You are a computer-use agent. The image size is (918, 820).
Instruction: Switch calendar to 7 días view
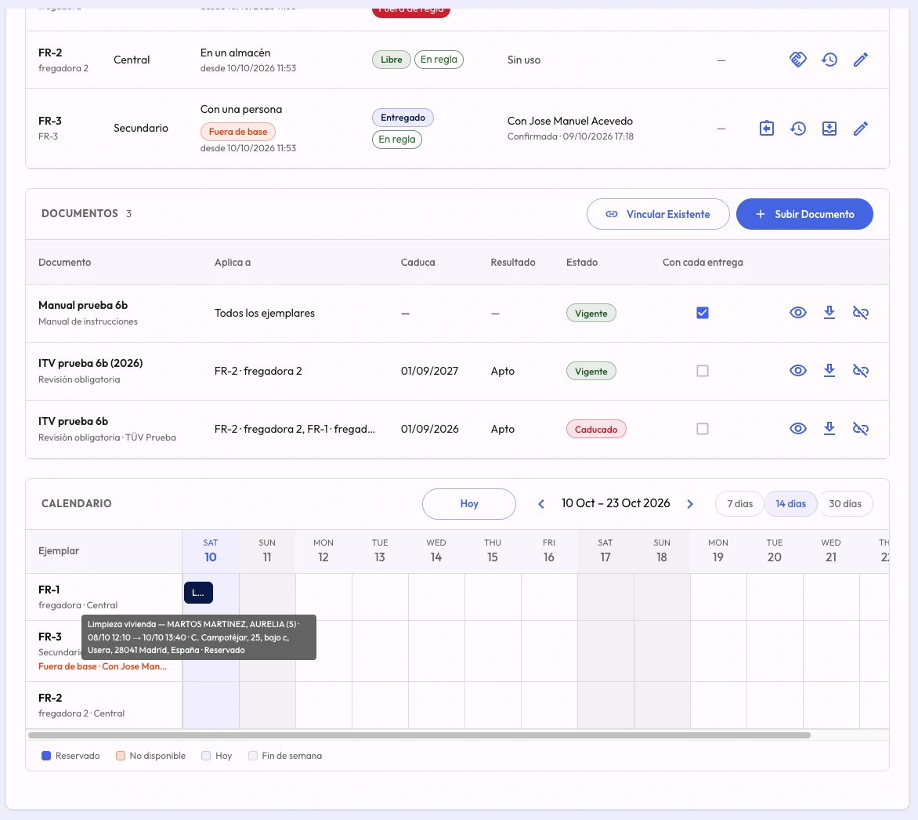click(x=740, y=504)
